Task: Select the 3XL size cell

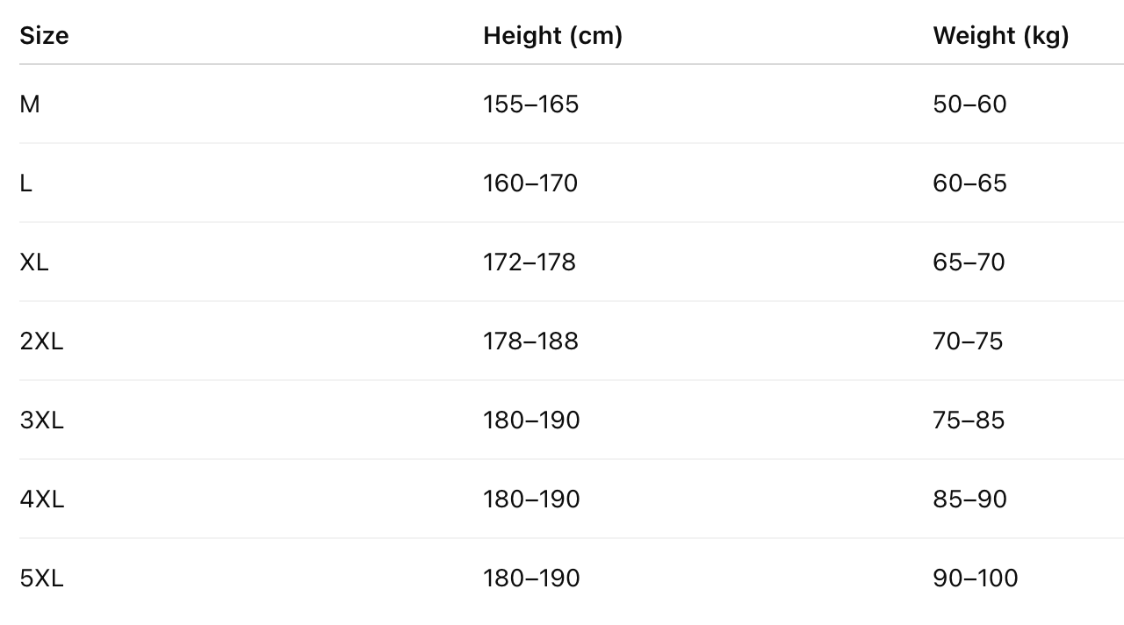Action: point(41,420)
